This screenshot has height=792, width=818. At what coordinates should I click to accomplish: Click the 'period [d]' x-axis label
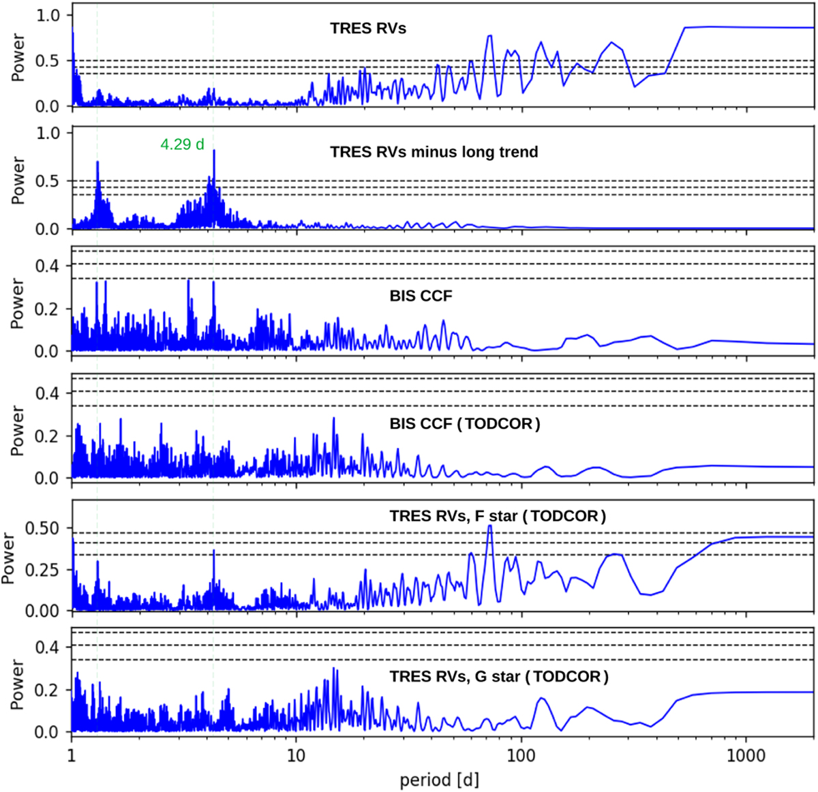click(440, 779)
